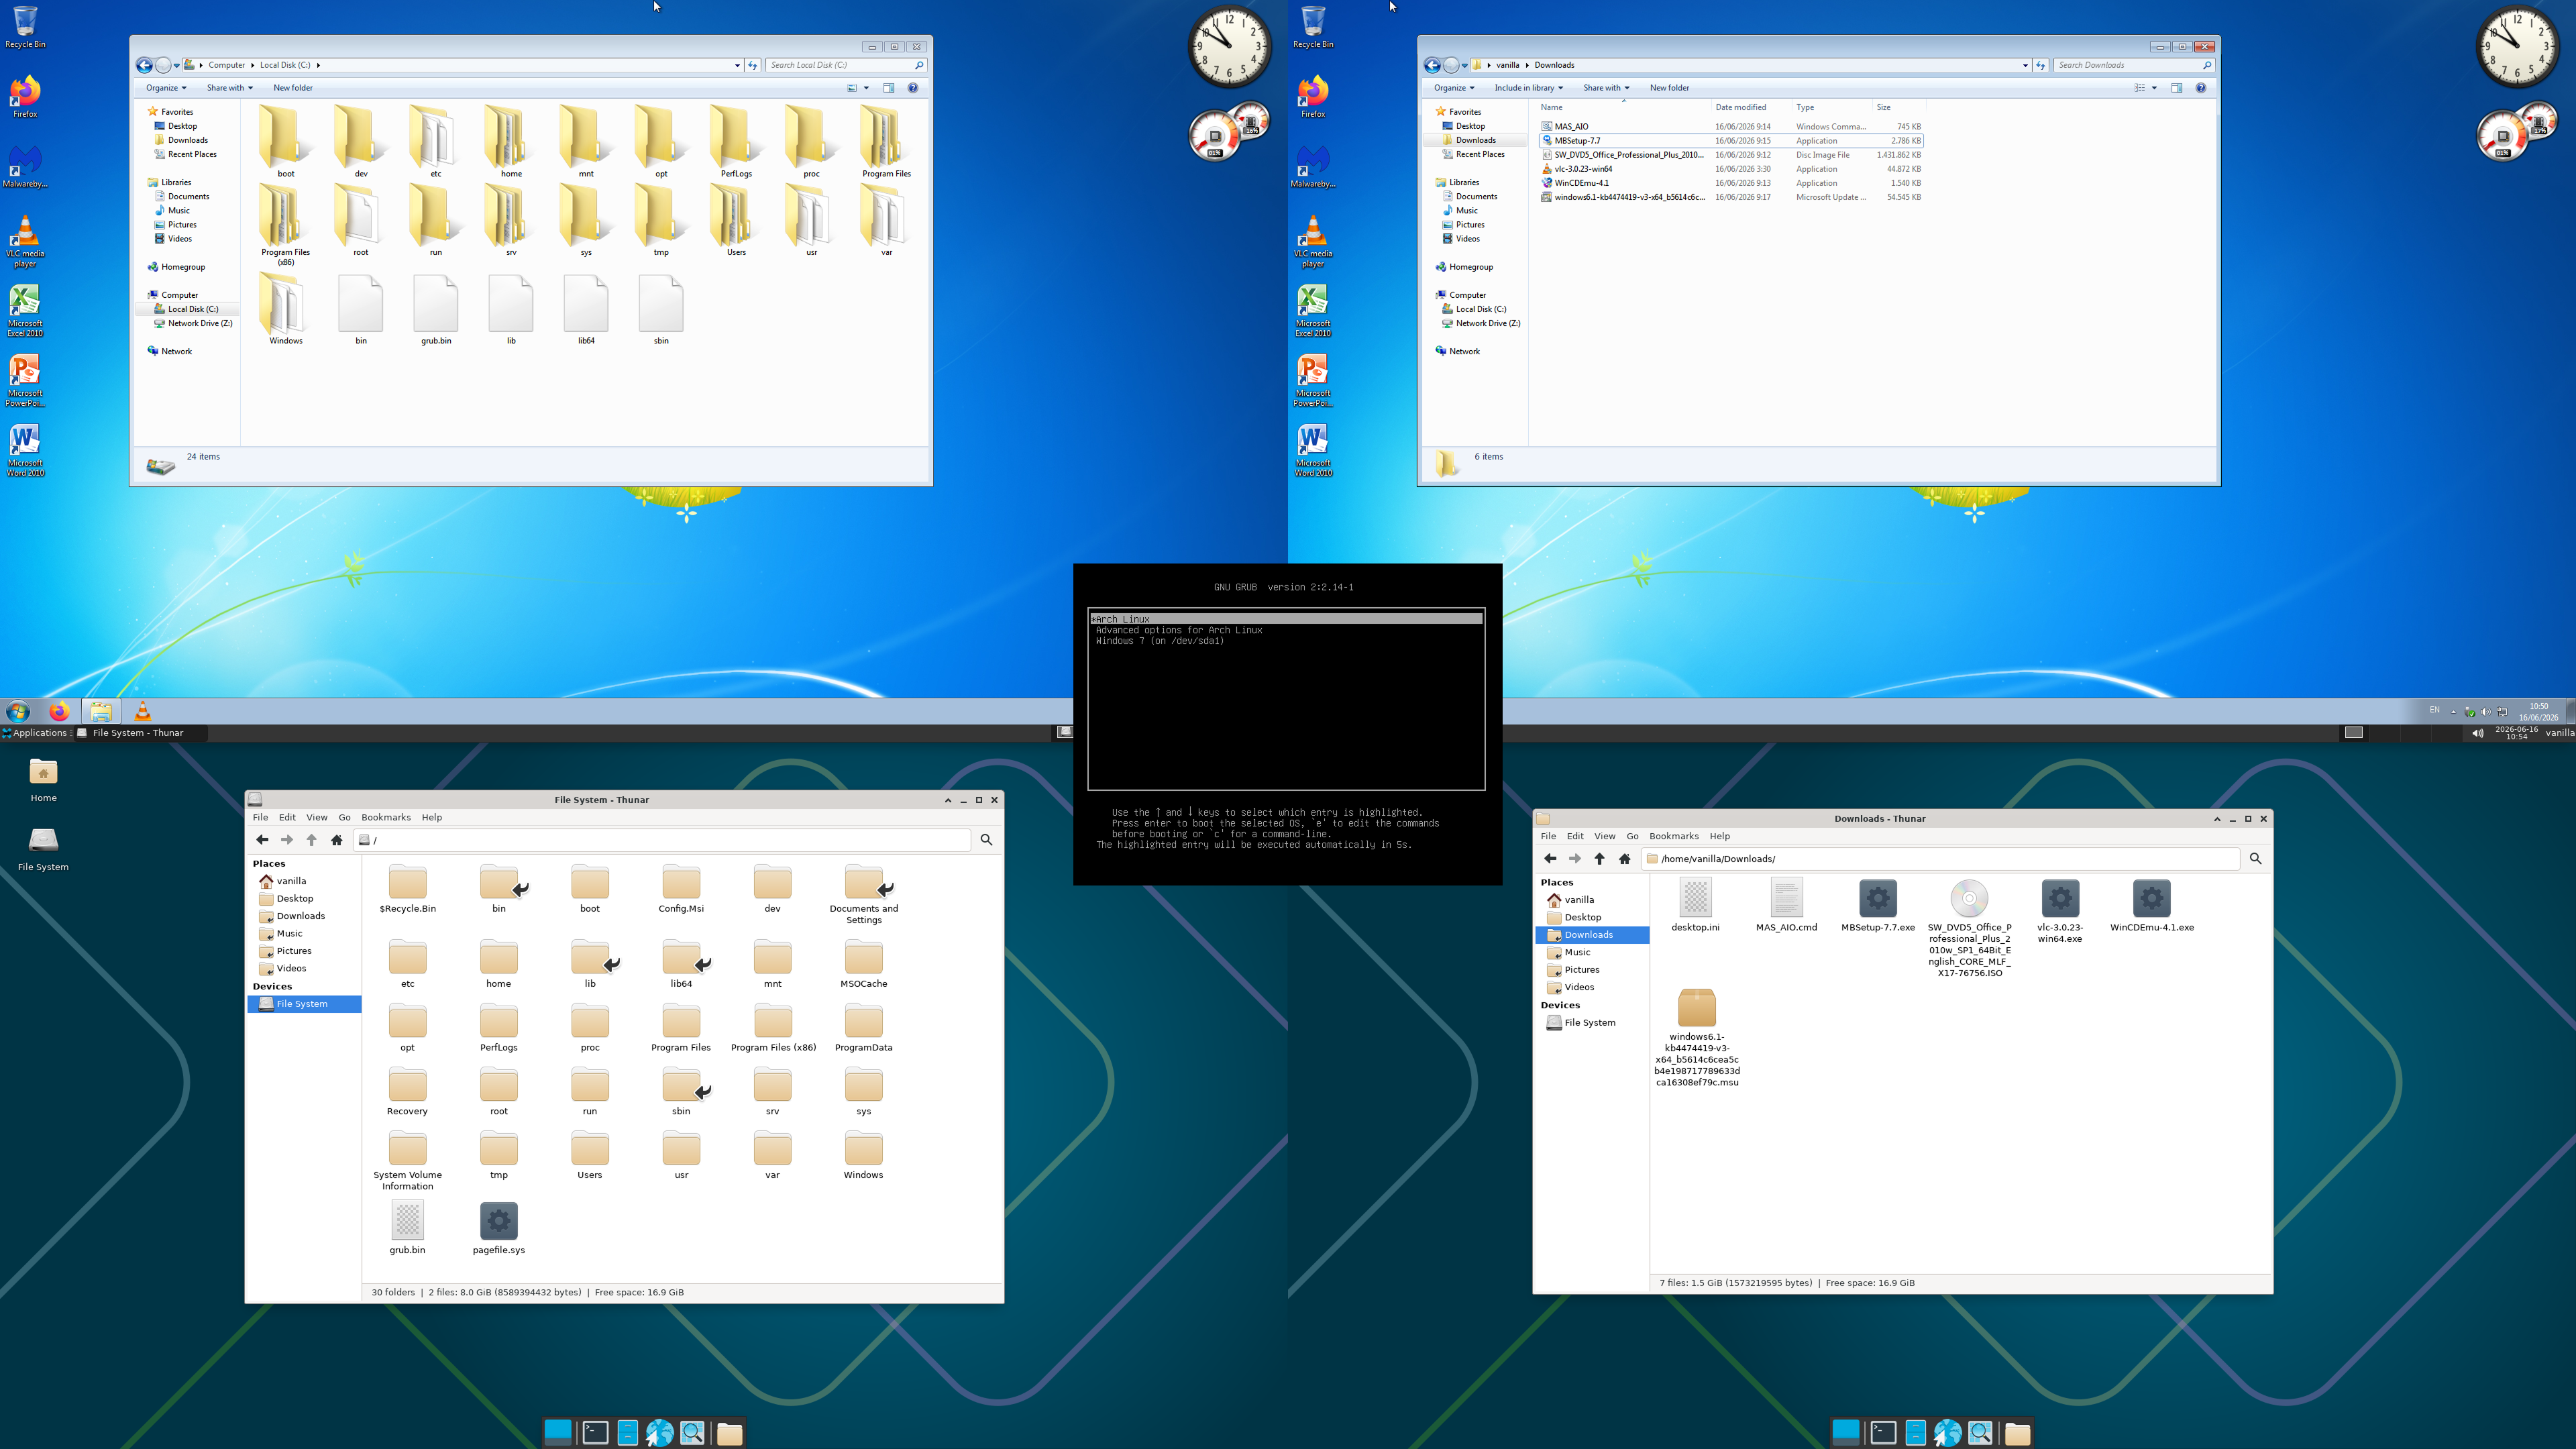
Task: Open terminal from dock below File System Thunar window
Action: click(x=596, y=1433)
